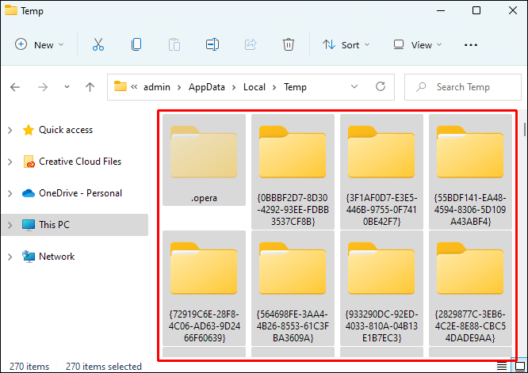Show hidden breadcrumb path via double chevron
This screenshot has width=528, height=373.
point(134,87)
